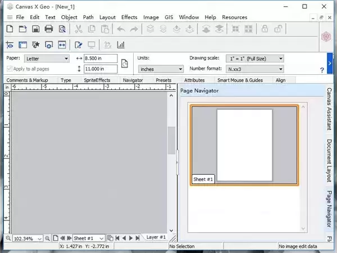Click the help question mark icon
This screenshot has height=253, width=337.
322,70
